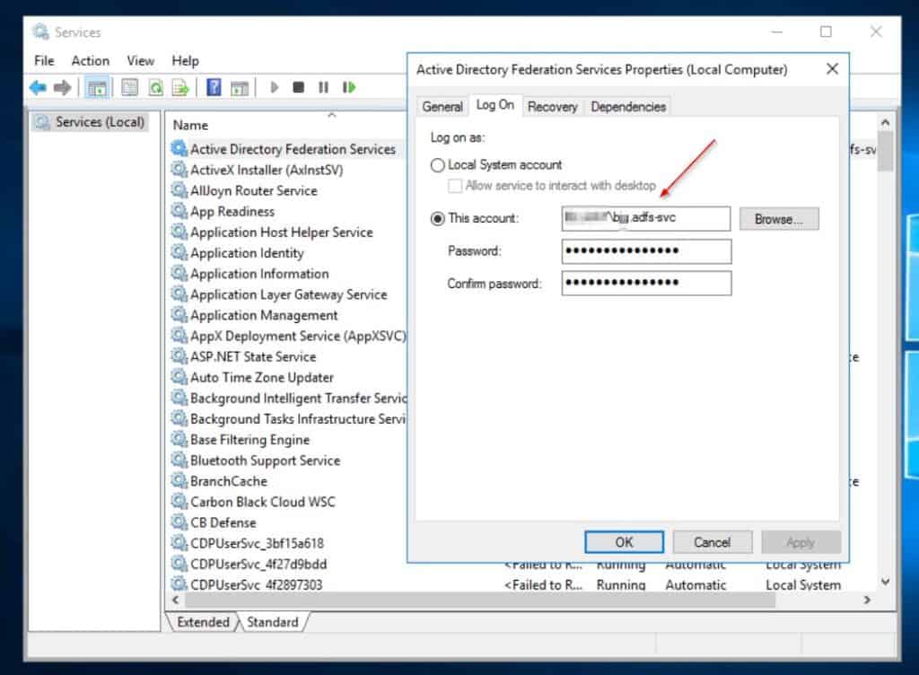
Task: Click the horizontal scrollbar right arrow
Action: (x=867, y=600)
